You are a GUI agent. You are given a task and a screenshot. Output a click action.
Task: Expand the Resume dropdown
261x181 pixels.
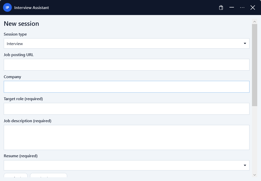point(126,165)
